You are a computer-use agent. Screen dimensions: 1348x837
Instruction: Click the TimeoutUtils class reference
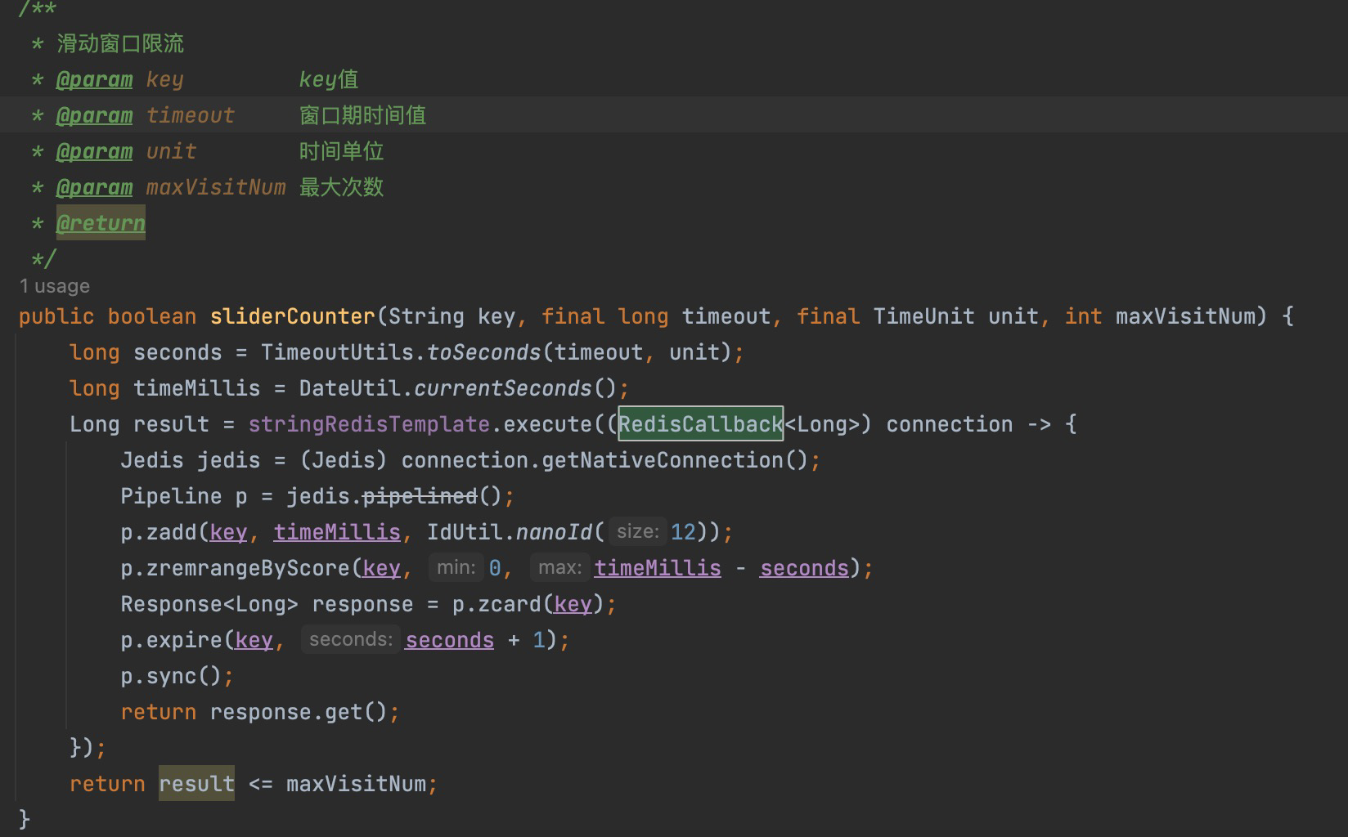[337, 352]
